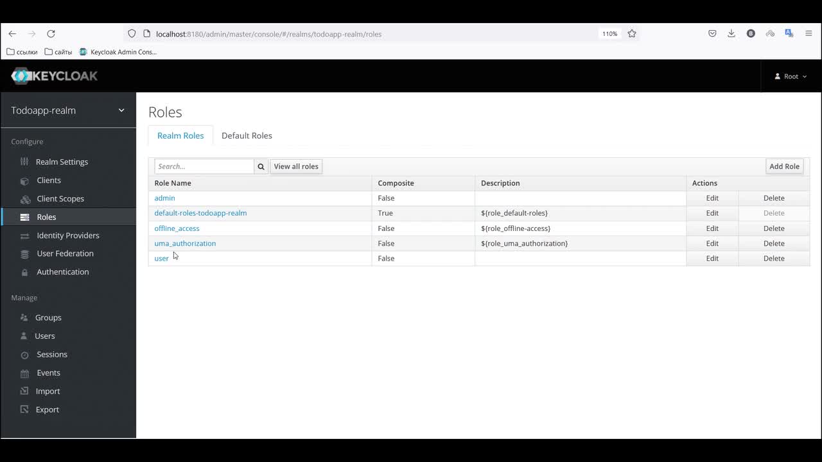
Task: Open the Root user dropdown
Action: click(791, 76)
